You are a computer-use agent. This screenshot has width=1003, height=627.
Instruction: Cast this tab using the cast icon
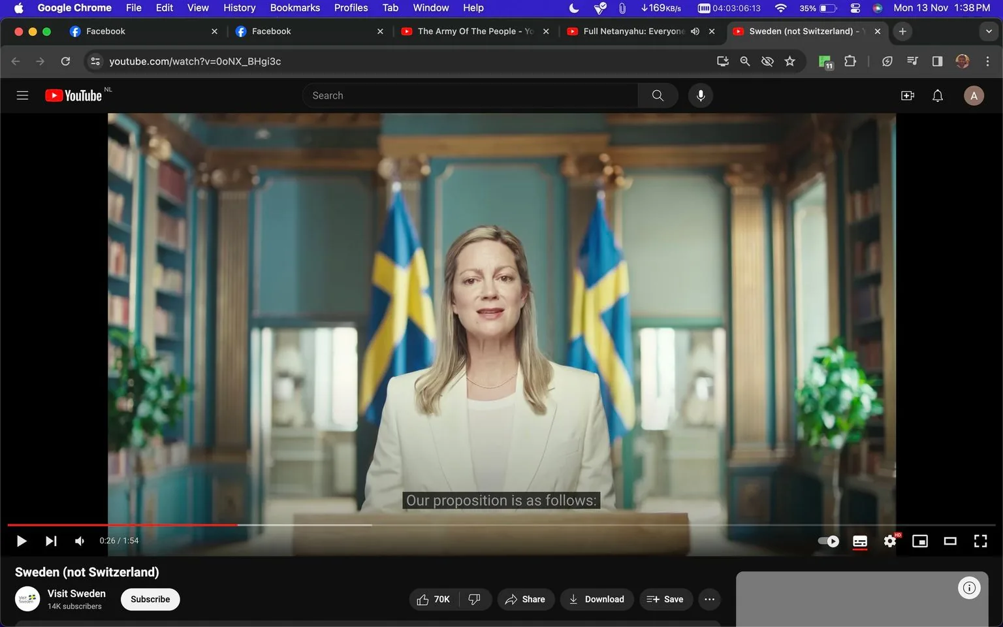click(722, 61)
